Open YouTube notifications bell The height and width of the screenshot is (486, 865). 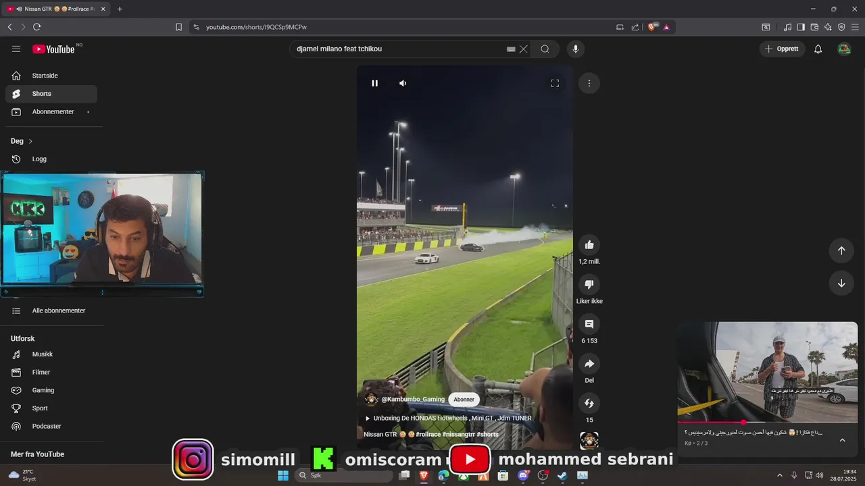click(x=818, y=49)
